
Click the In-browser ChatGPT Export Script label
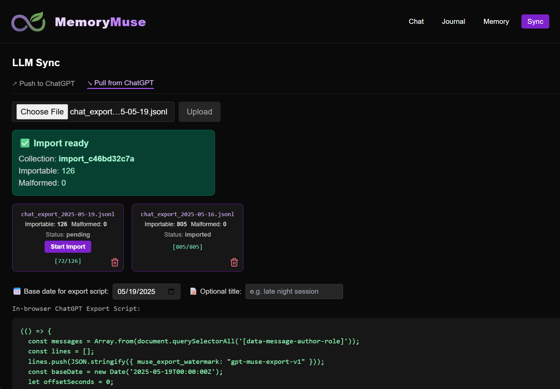[76, 308]
